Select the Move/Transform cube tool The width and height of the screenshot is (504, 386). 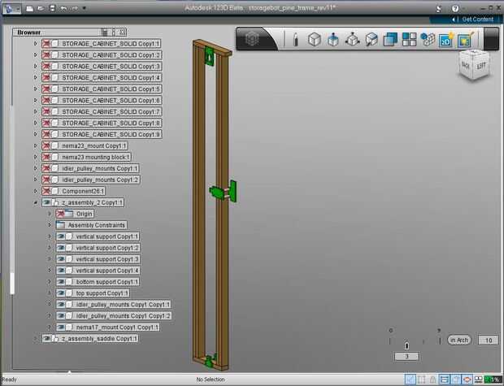click(x=352, y=40)
